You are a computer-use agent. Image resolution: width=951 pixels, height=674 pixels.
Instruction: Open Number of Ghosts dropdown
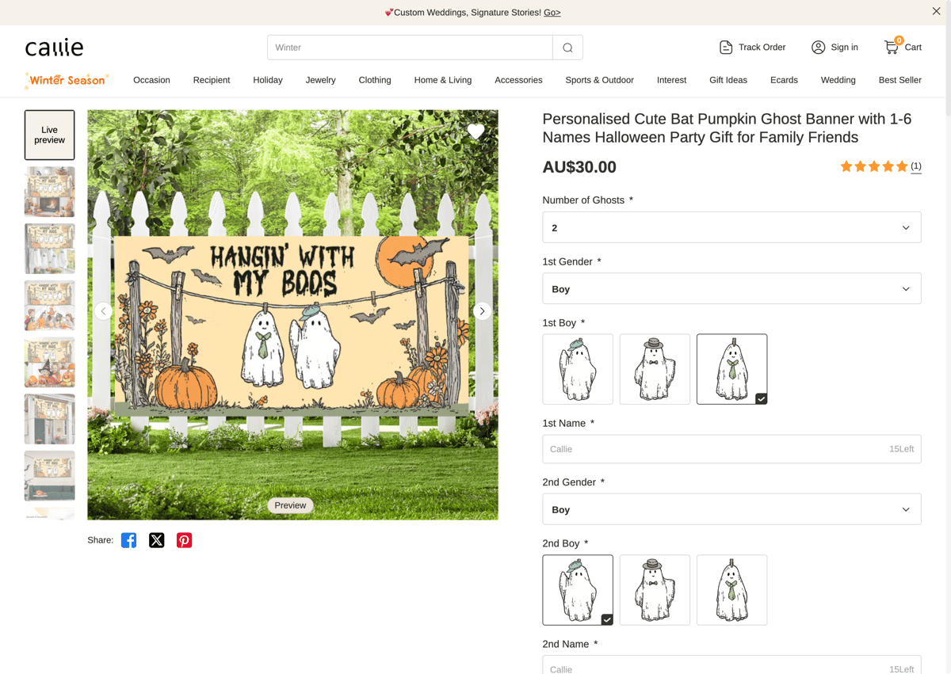(x=731, y=227)
